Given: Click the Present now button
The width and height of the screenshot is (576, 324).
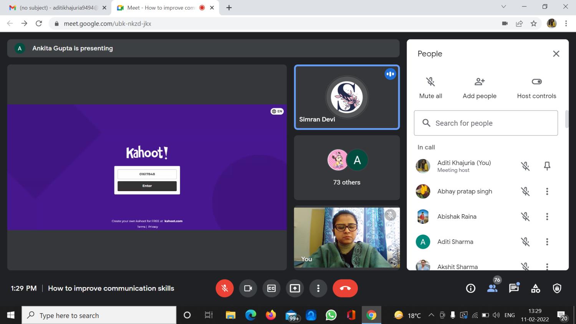Looking at the screenshot, I should [295, 288].
